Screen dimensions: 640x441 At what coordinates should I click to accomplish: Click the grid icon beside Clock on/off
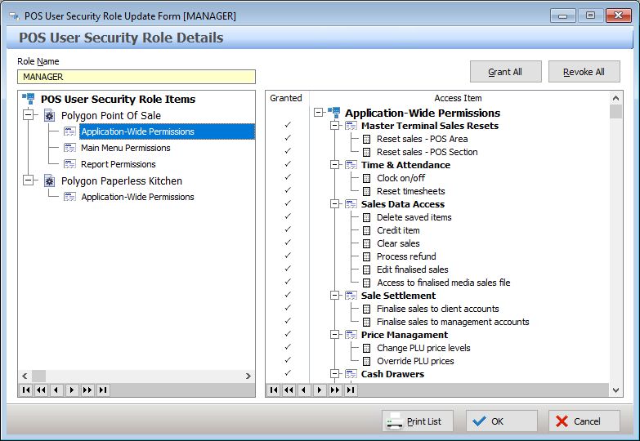tap(367, 178)
